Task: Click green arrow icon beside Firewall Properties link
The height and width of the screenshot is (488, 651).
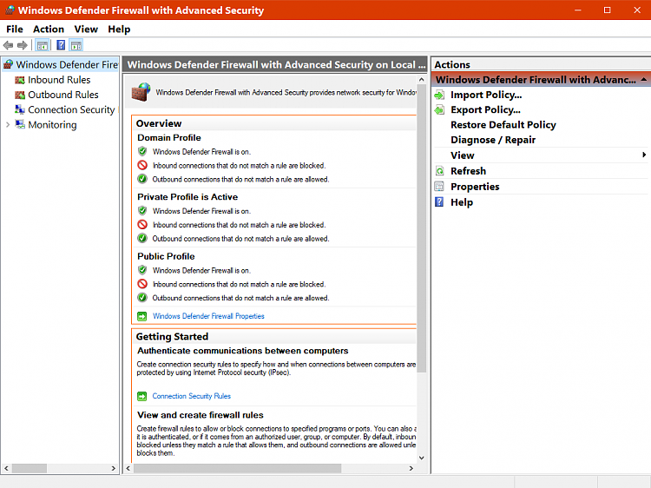Action: (x=142, y=316)
